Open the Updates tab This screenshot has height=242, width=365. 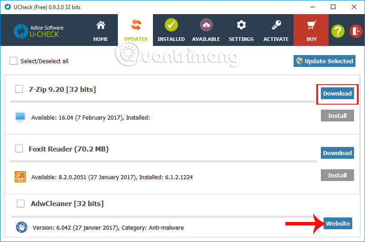(x=136, y=30)
